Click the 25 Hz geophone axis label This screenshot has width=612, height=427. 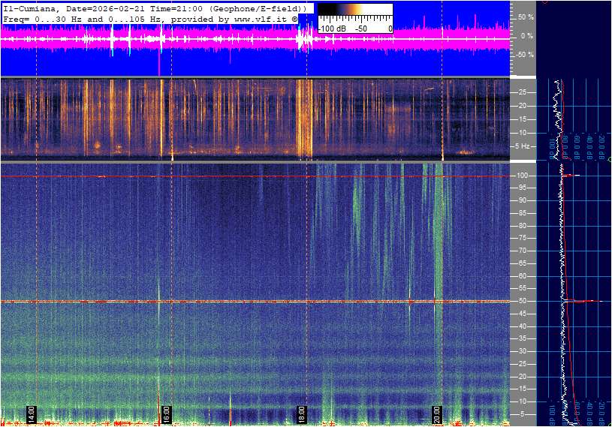523,92
